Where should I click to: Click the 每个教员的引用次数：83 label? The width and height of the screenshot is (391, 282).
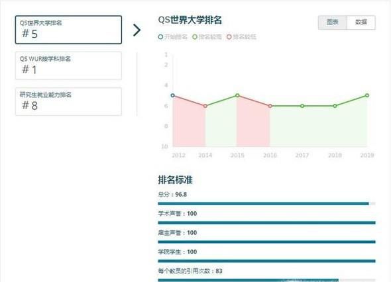(x=190, y=271)
